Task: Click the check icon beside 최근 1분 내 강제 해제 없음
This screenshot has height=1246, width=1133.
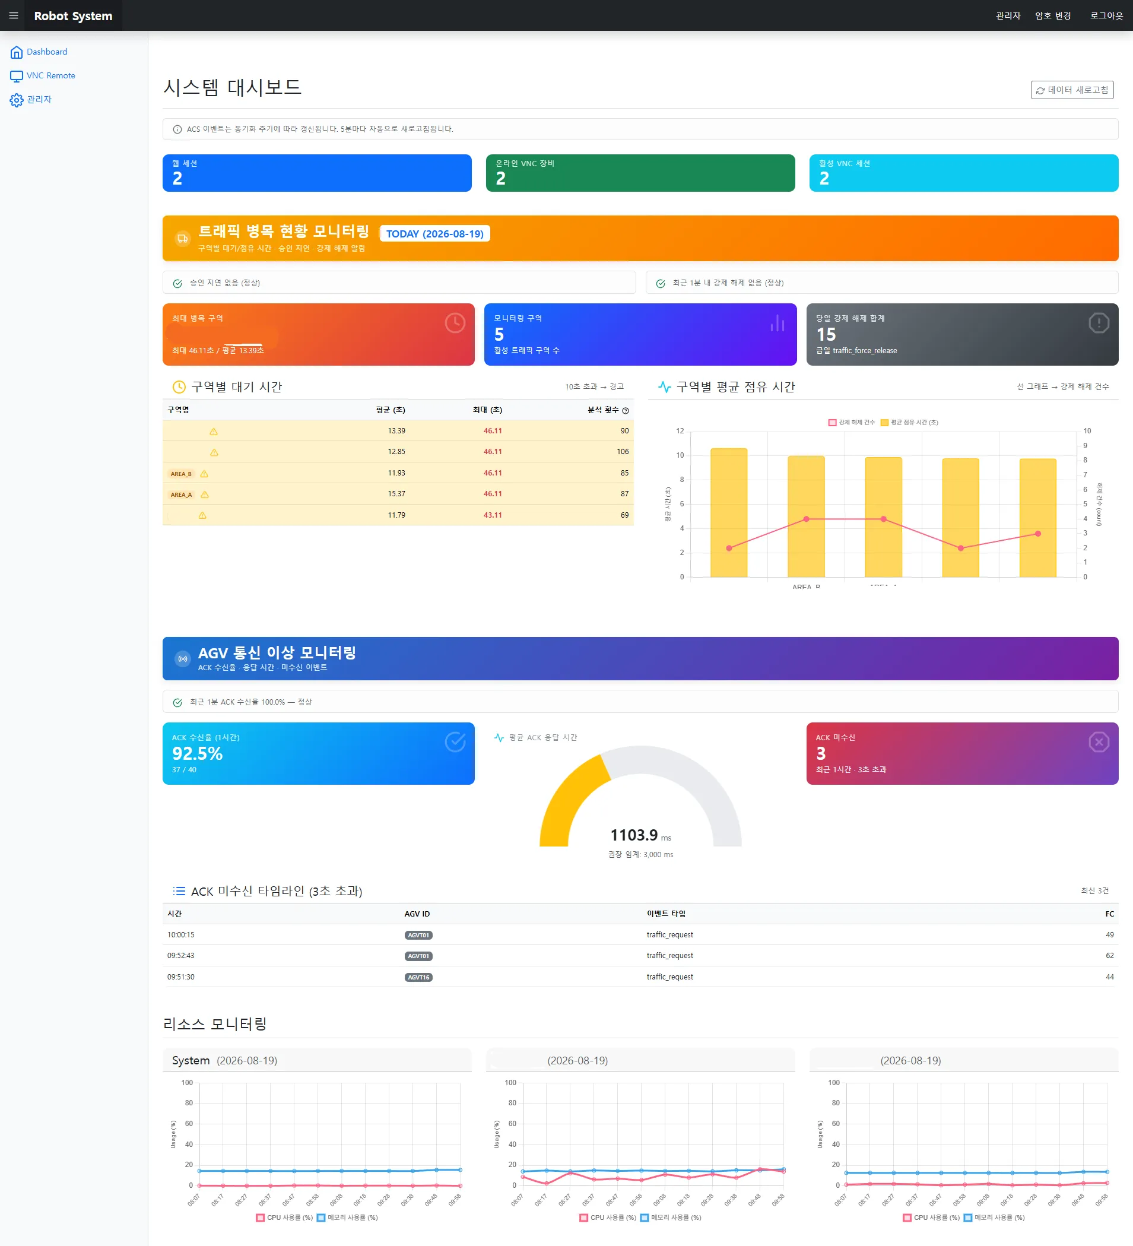Action: 661,283
